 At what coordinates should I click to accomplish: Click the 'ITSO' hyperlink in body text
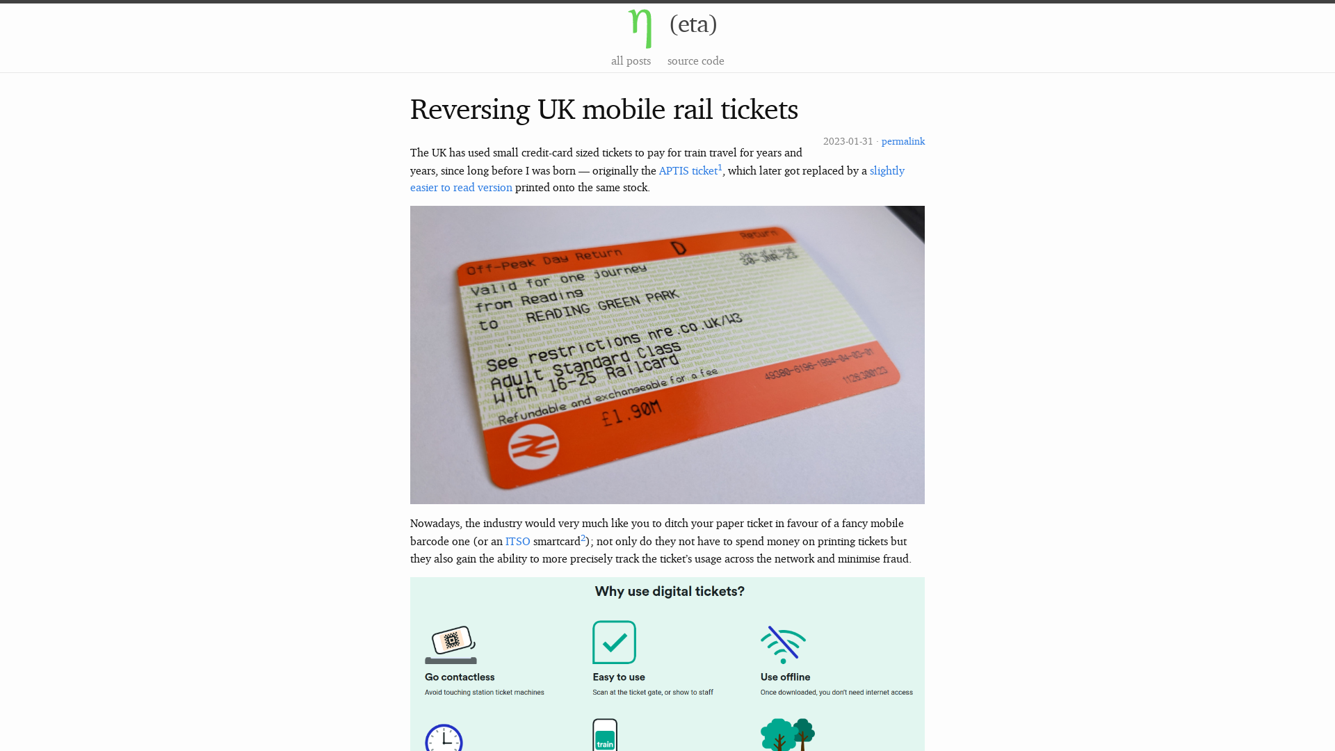pos(517,541)
